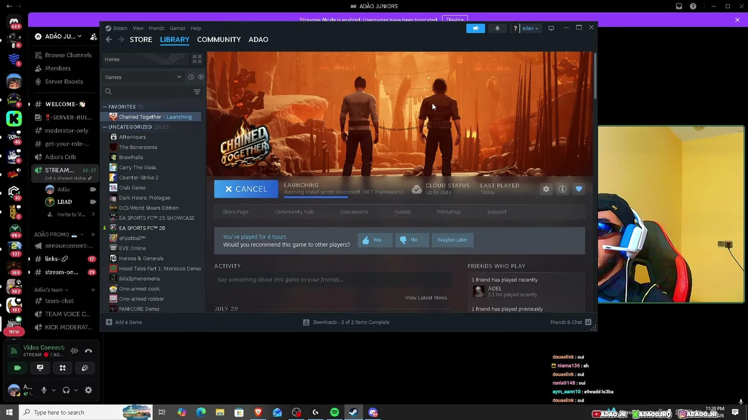Cancel the Chained Together launch

point(246,189)
